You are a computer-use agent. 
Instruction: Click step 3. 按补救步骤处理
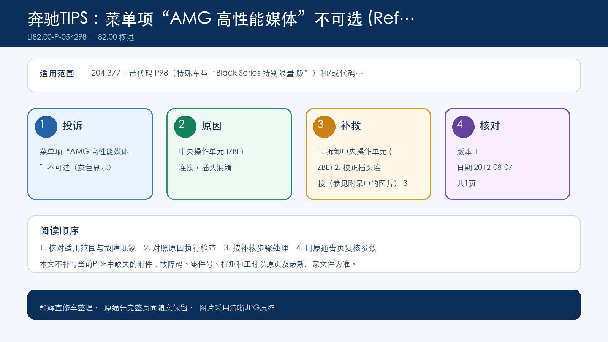pyautogui.click(x=256, y=248)
